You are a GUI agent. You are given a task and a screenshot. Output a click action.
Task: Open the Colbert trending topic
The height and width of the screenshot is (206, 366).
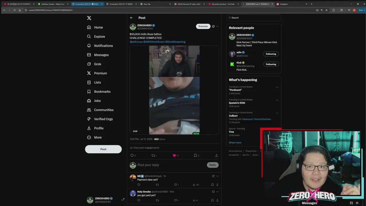233,116
